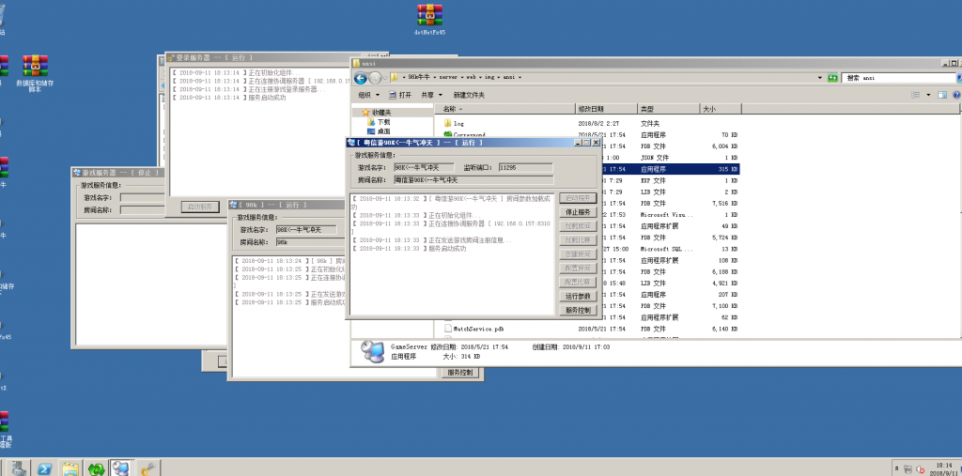Open Server Manager from the taskbar
The image size is (962, 476).
pyautogui.click(x=17, y=469)
